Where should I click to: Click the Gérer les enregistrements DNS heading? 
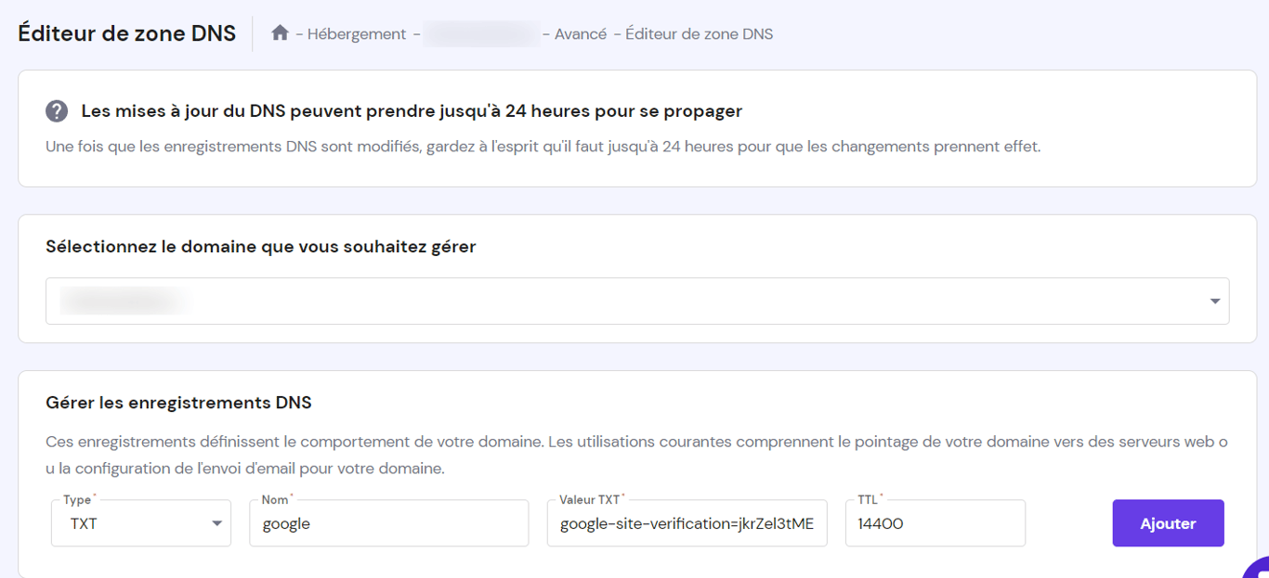pyautogui.click(x=180, y=402)
